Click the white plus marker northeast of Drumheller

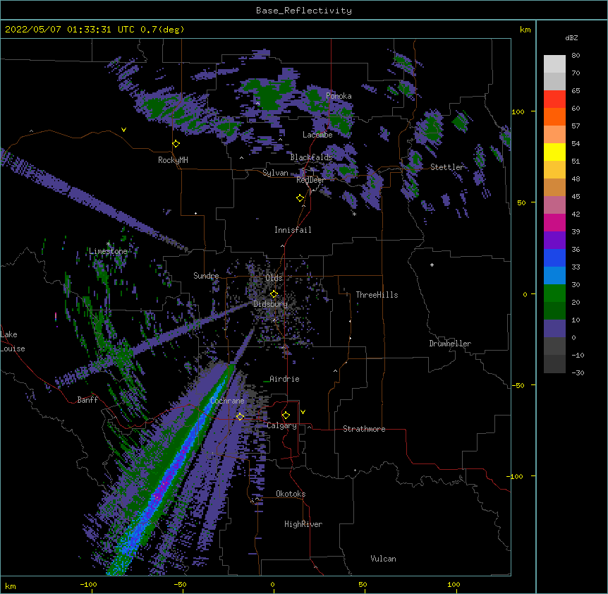(432, 265)
